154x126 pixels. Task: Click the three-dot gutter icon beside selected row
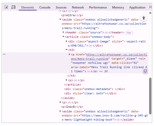(4, 54)
